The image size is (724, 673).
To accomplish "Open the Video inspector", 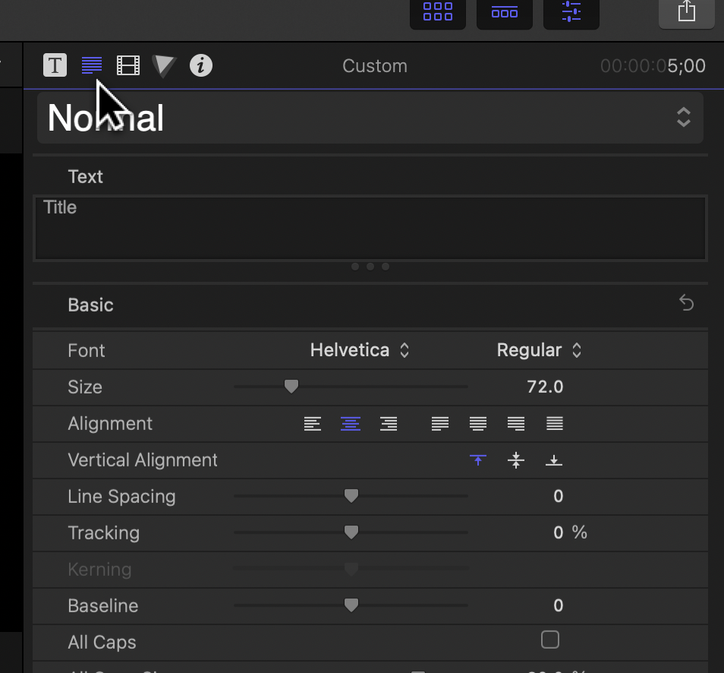I will coord(127,65).
